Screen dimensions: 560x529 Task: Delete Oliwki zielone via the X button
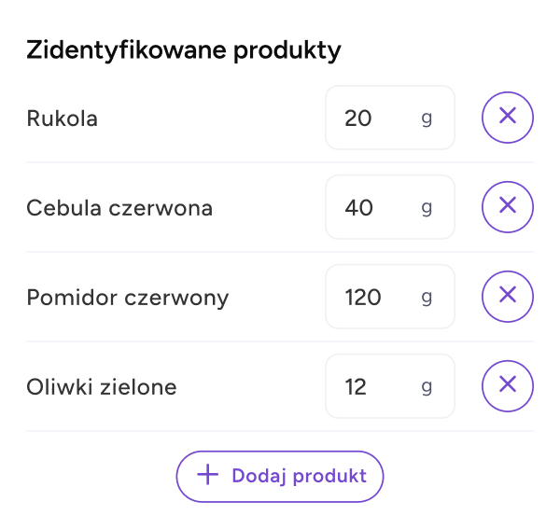pyautogui.click(x=508, y=386)
